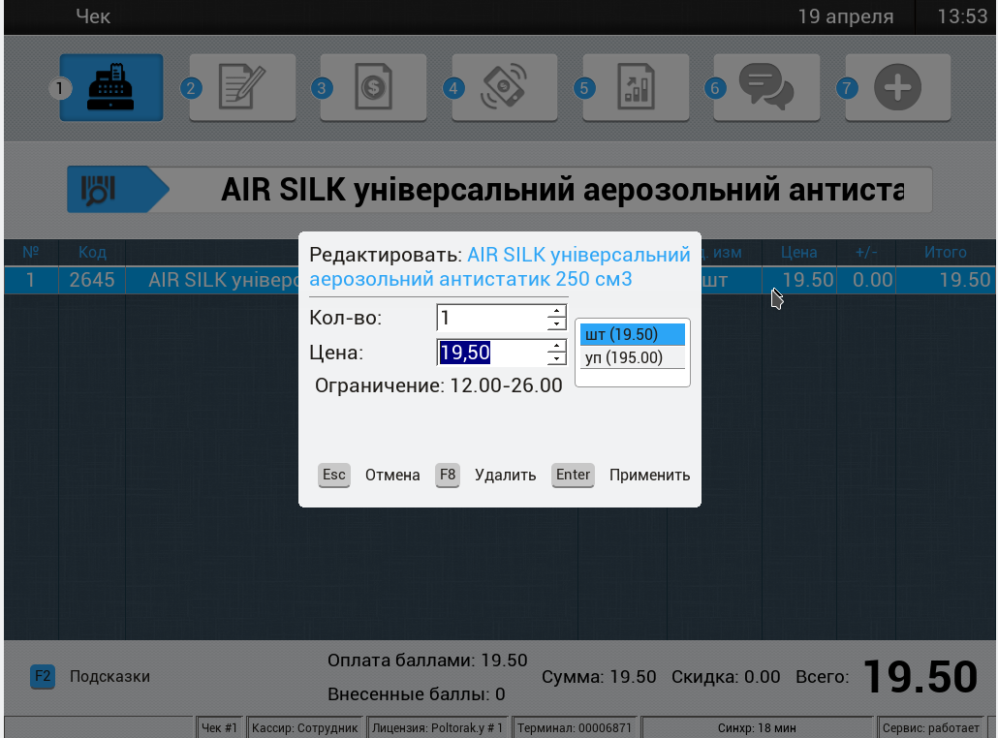Click the 13:53 clock in top bar
The width and height of the screenshot is (998, 738).
962,15
